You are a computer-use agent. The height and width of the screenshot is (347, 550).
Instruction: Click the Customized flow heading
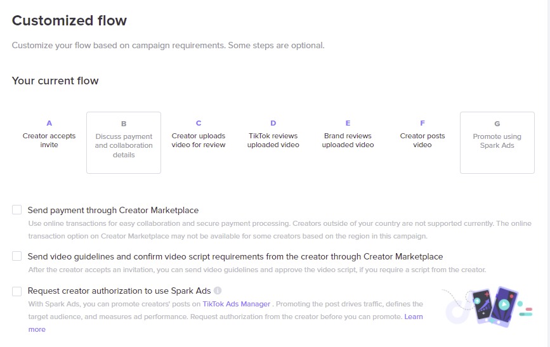coord(69,21)
